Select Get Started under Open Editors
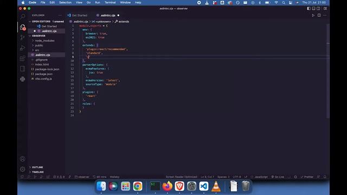The width and height of the screenshot is (347, 195). [x=49, y=27]
